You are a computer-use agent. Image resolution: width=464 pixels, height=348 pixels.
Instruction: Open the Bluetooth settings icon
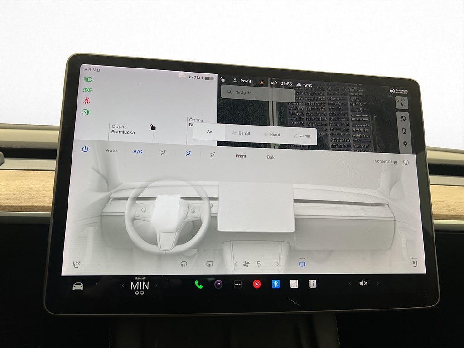pyautogui.click(x=275, y=284)
